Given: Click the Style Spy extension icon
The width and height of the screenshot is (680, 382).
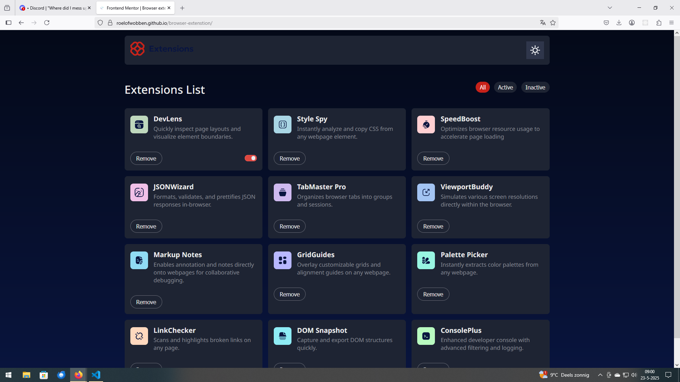Looking at the screenshot, I should click(282, 125).
